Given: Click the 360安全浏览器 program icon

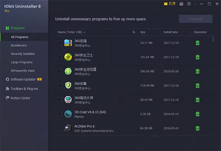Looking at the screenshot, I should click(68, 71).
